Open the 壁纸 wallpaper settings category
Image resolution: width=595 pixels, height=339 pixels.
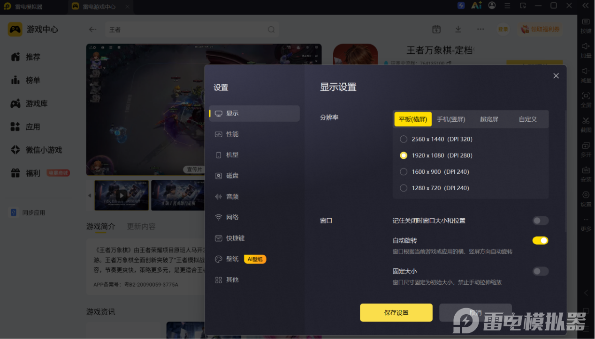(254, 259)
